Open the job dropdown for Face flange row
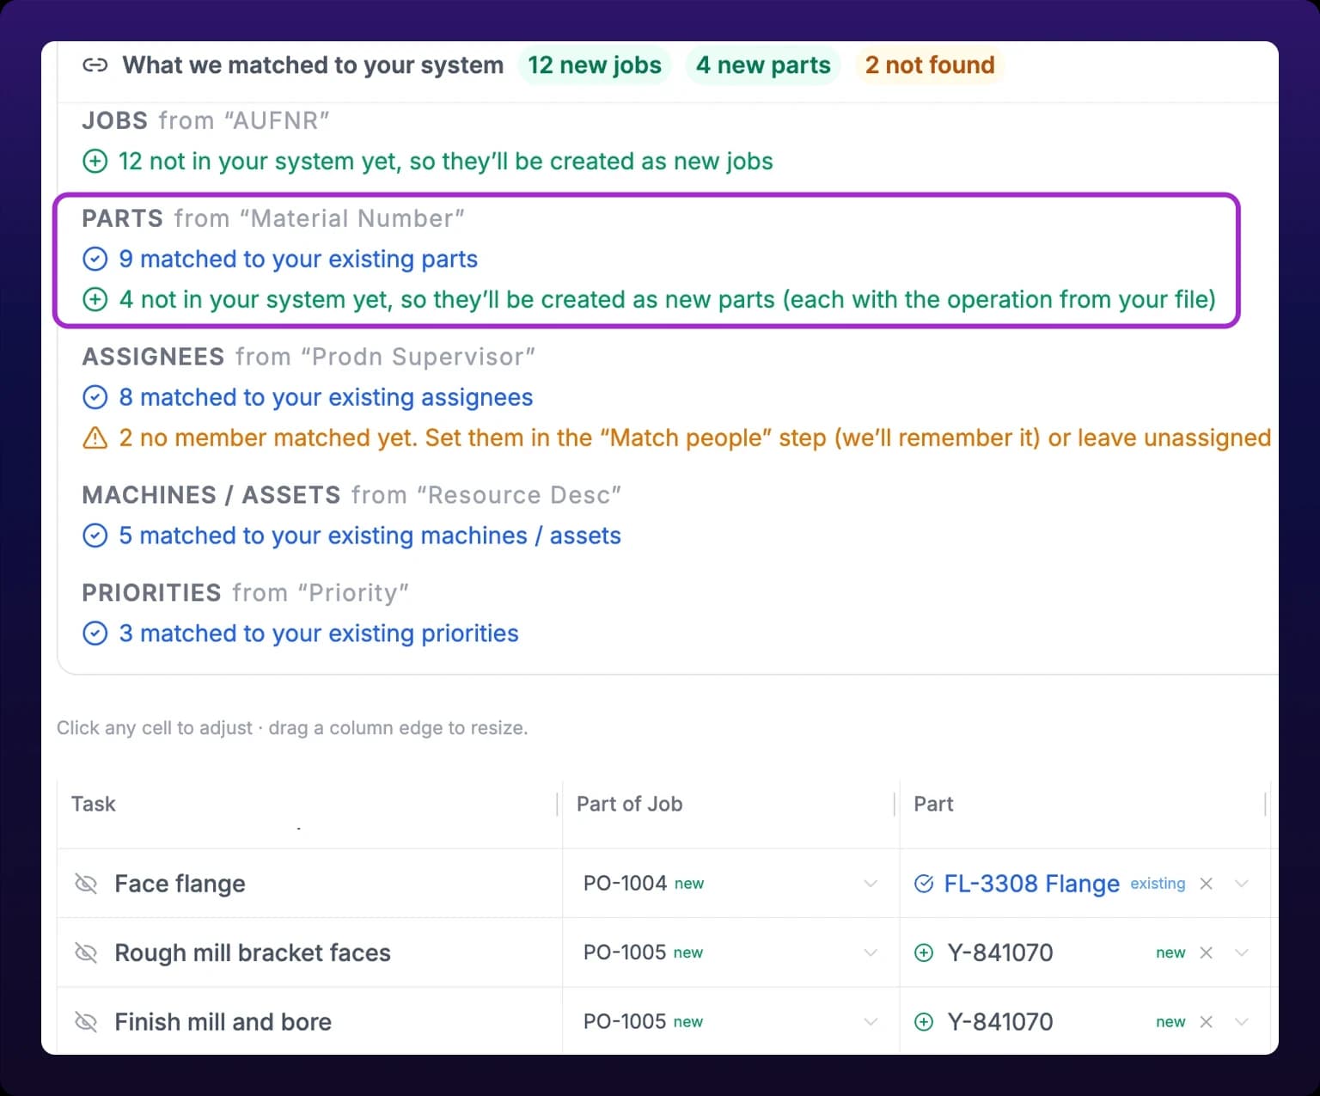Image resolution: width=1320 pixels, height=1096 pixels. (871, 884)
